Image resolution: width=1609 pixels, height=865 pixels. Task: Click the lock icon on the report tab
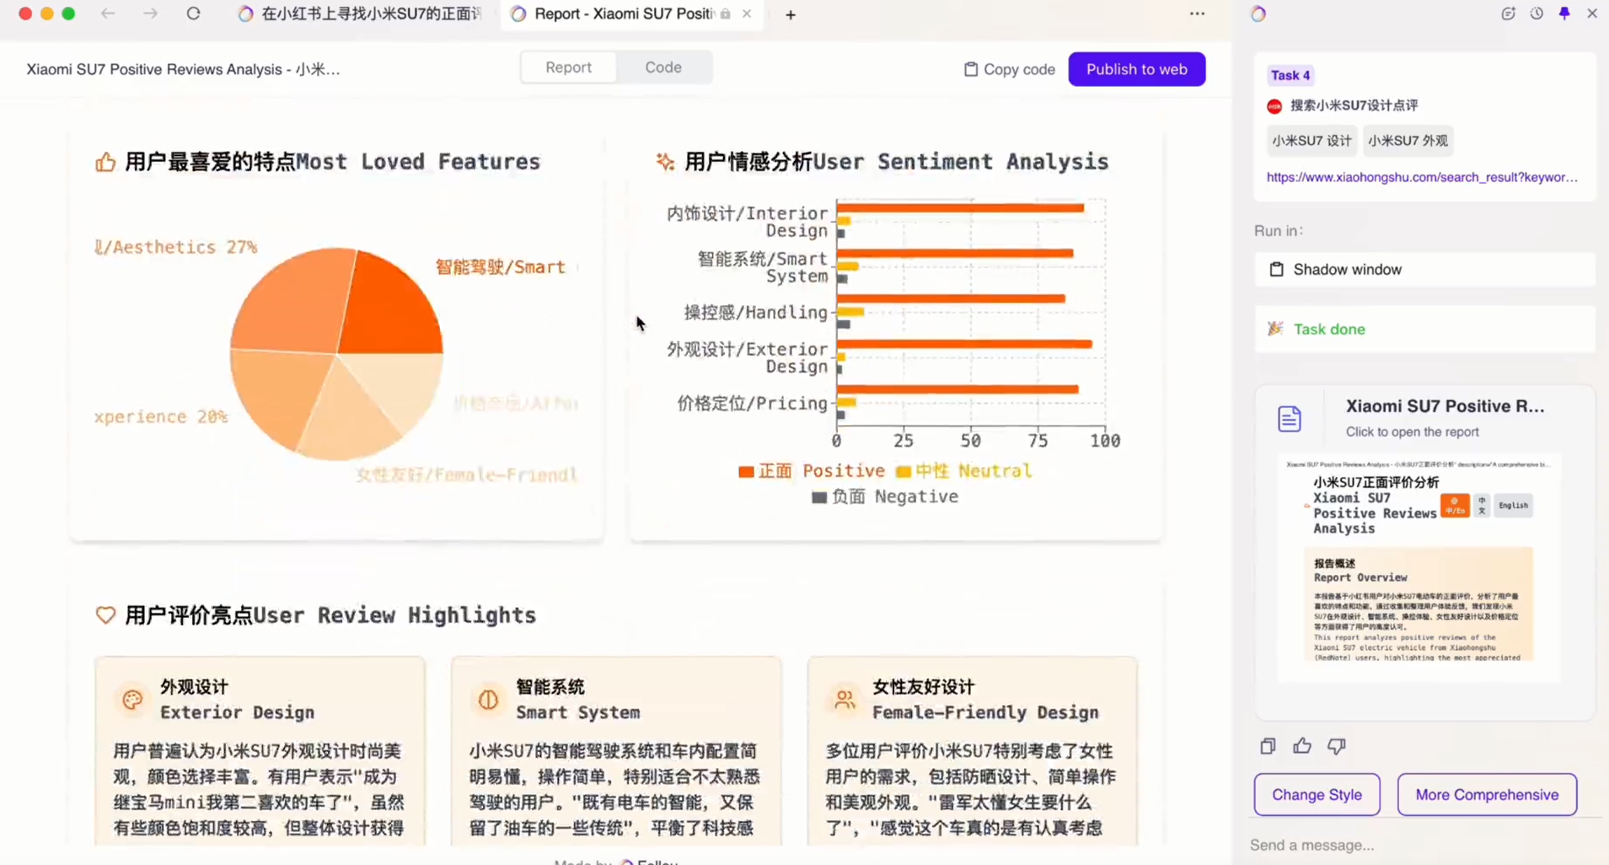[x=726, y=13]
